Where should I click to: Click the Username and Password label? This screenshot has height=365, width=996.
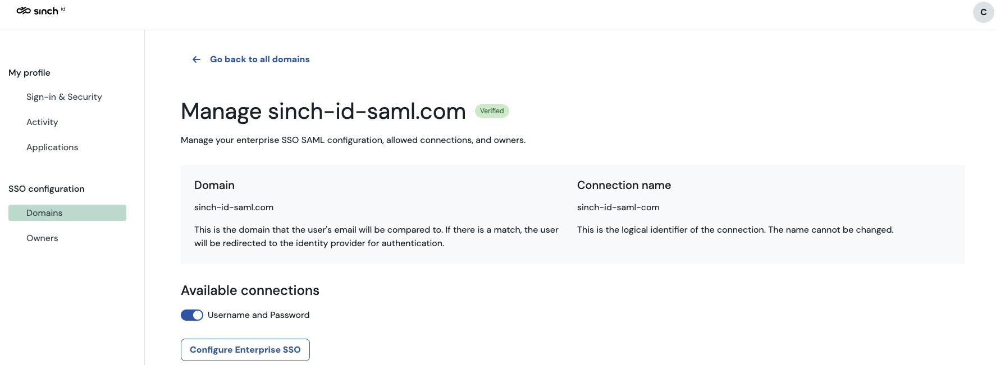coord(258,315)
